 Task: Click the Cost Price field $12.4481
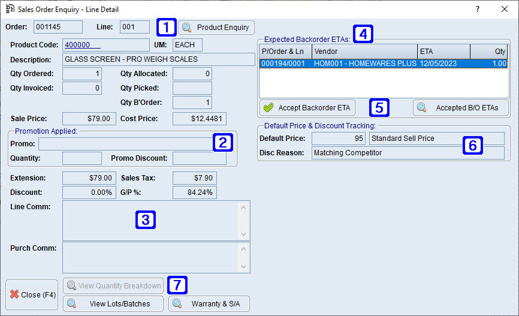(x=200, y=119)
